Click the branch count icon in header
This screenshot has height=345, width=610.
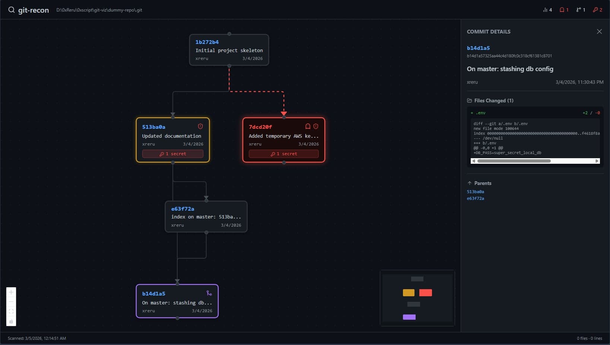pyautogui.click(x=578, y=10)
